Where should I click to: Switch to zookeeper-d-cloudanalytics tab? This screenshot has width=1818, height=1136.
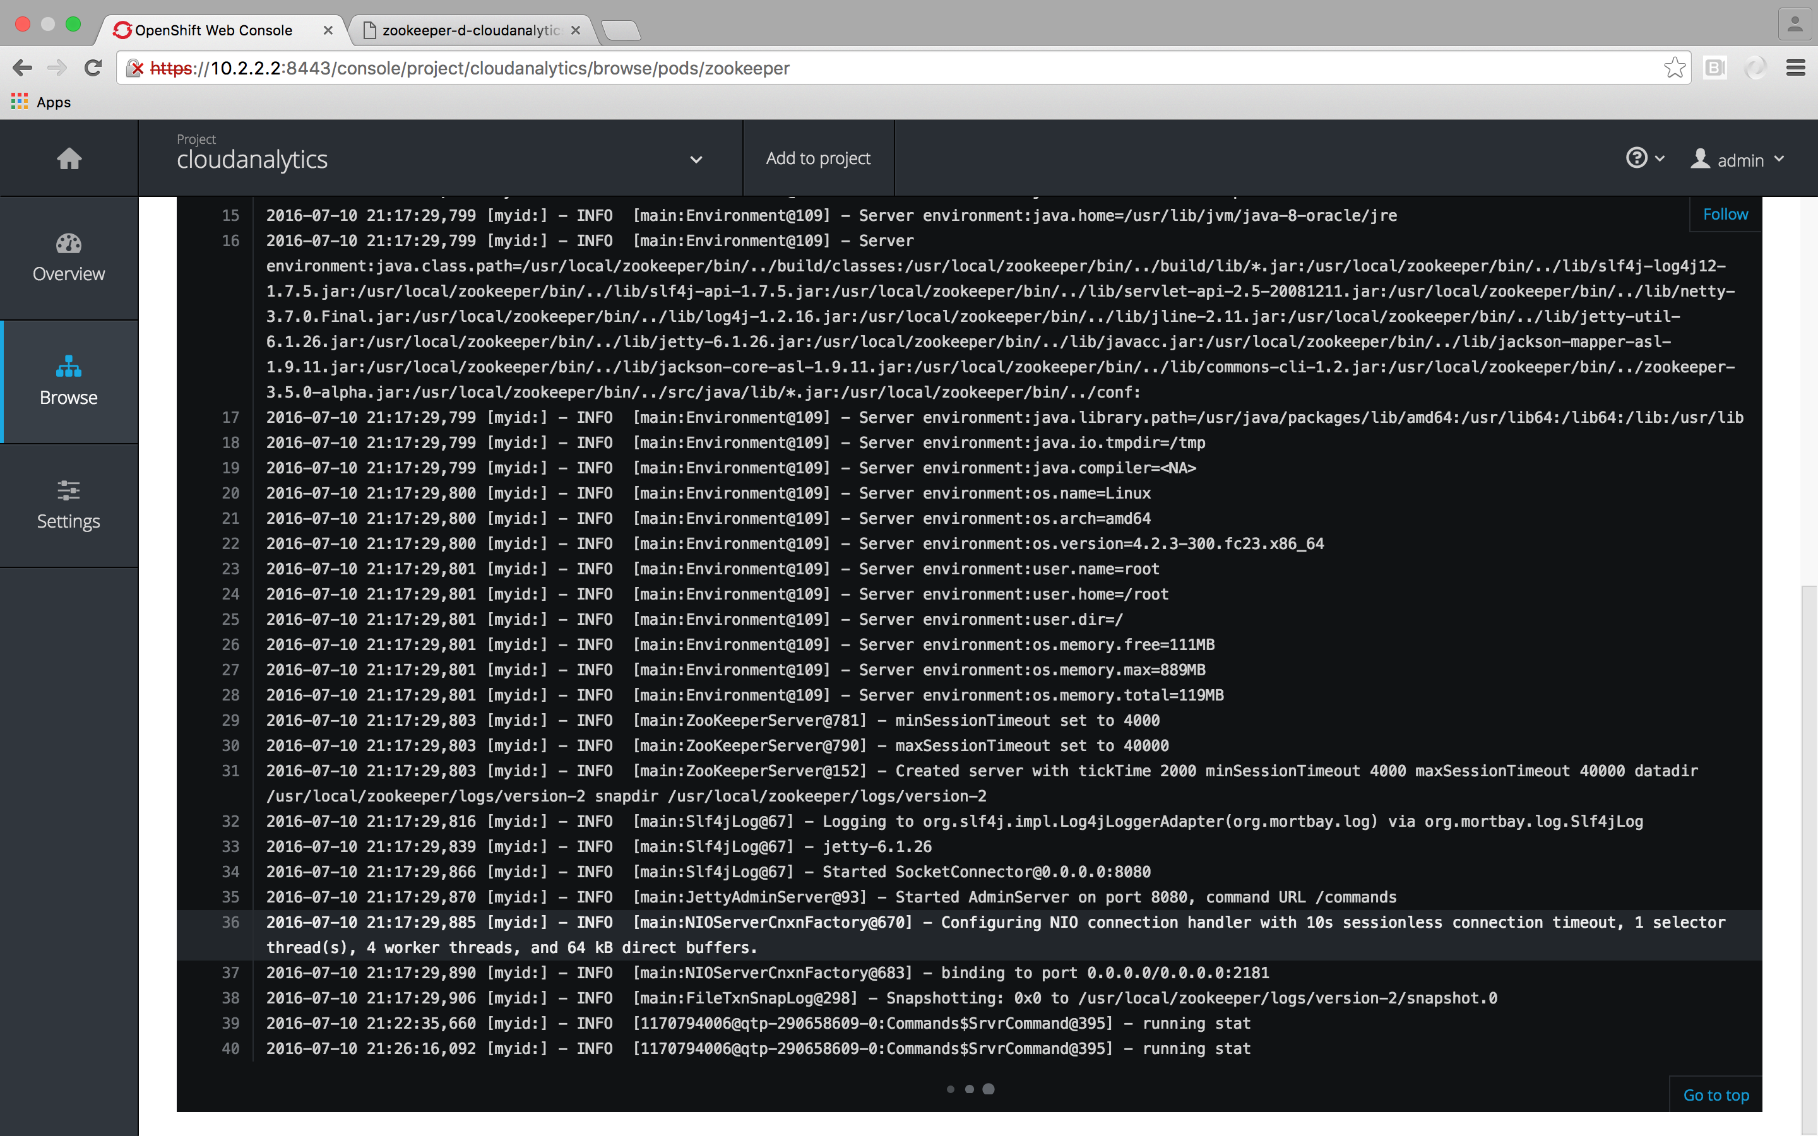click(x=470, y=30)
